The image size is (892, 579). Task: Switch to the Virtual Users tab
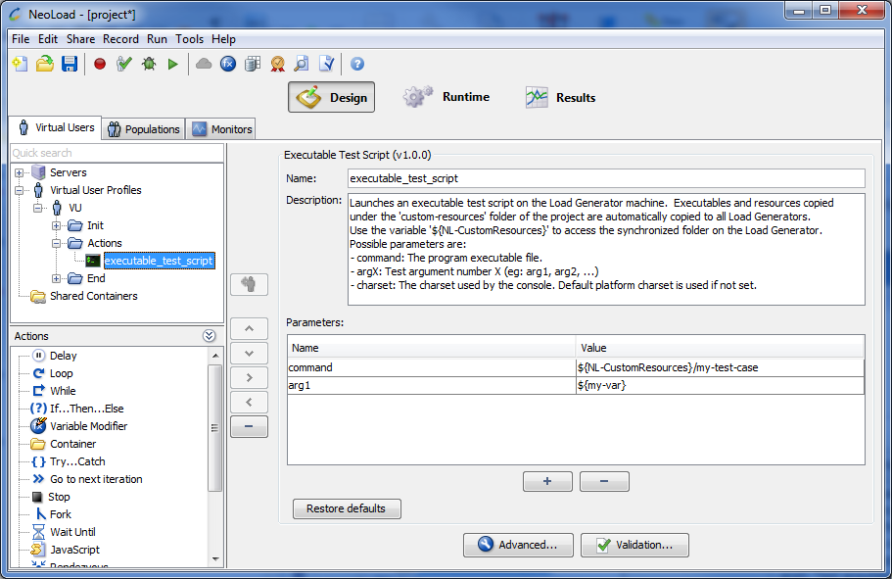[x=55, y=127]
